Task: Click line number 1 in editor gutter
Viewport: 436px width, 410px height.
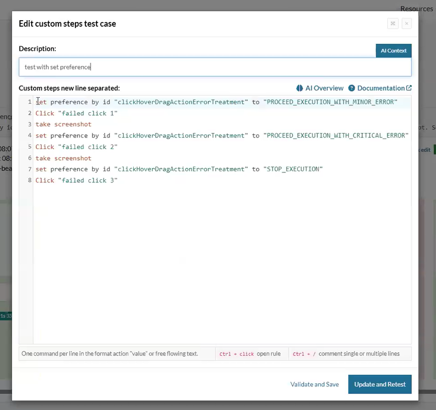Action: (30, 102)
